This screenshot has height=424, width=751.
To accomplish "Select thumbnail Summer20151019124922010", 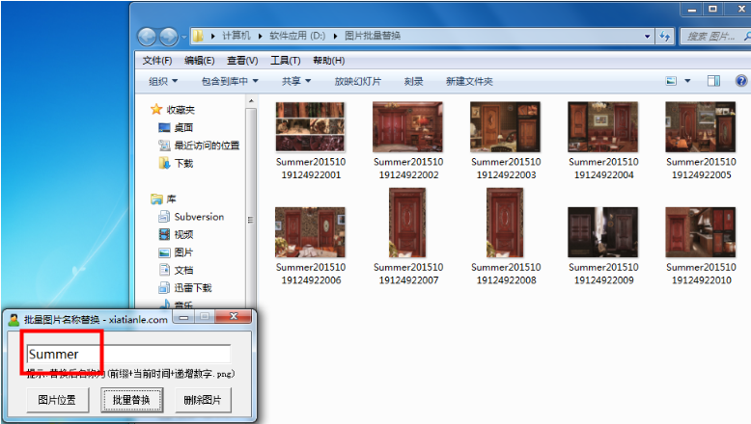I will point(701,232).
